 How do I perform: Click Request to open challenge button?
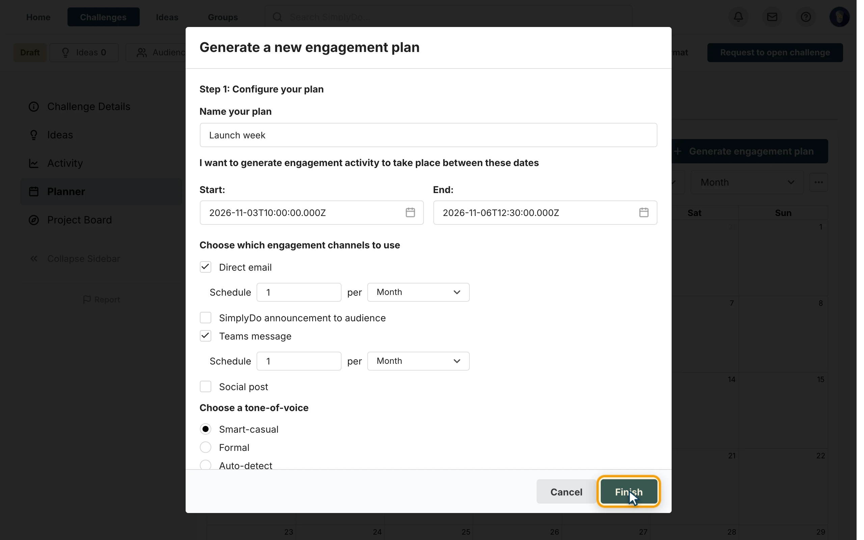pos(775,53)
